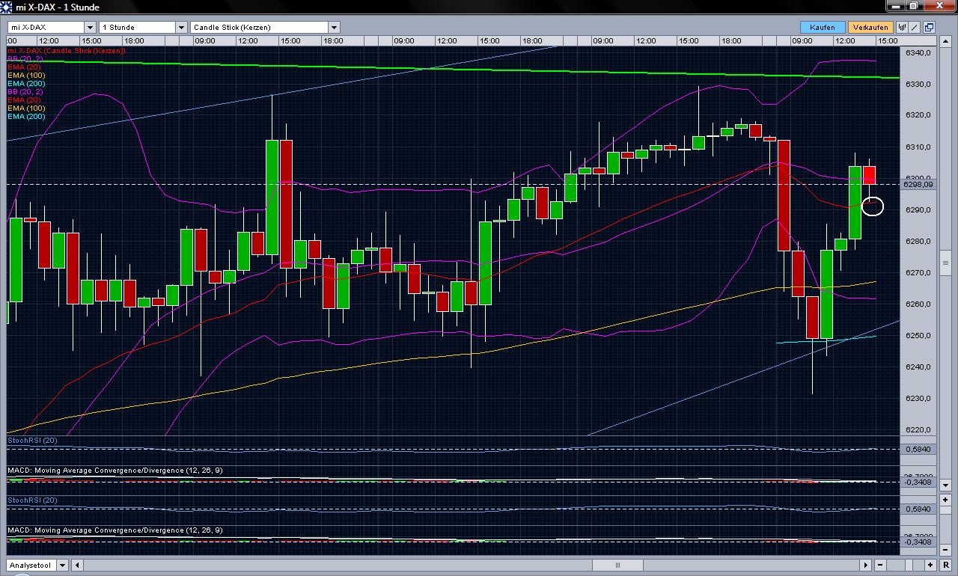Click the 6260,0 price axis label
The image size is (958, 576).
[918, 304]
